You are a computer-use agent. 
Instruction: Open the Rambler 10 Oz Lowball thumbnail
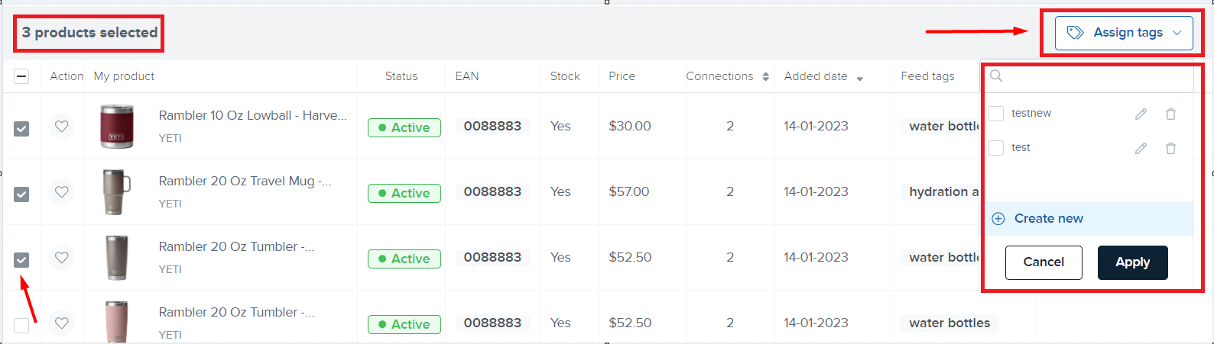tap(117, 127)
